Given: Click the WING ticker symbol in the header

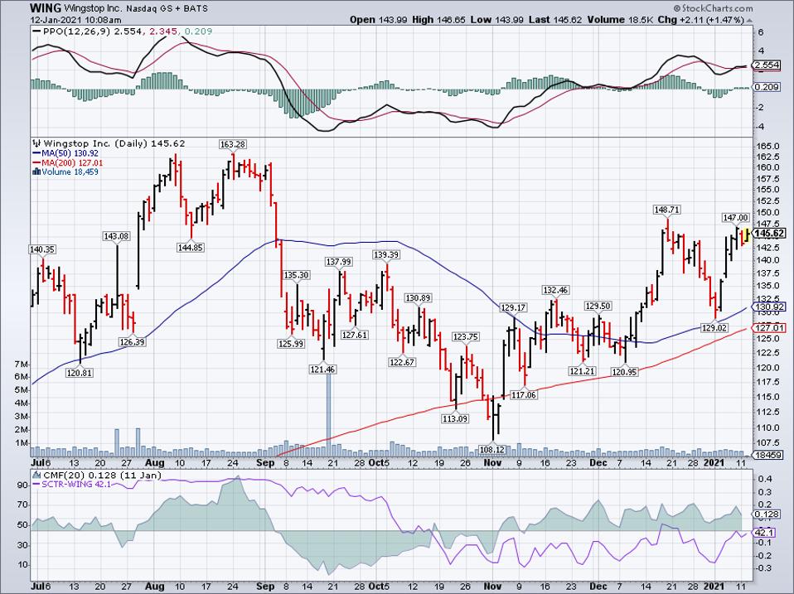Looking at the screenshot, I should 46,8.
